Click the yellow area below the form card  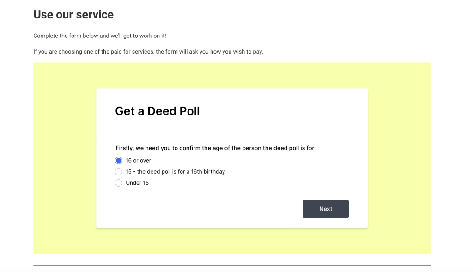pyautogui.click(x=232, y=241)
